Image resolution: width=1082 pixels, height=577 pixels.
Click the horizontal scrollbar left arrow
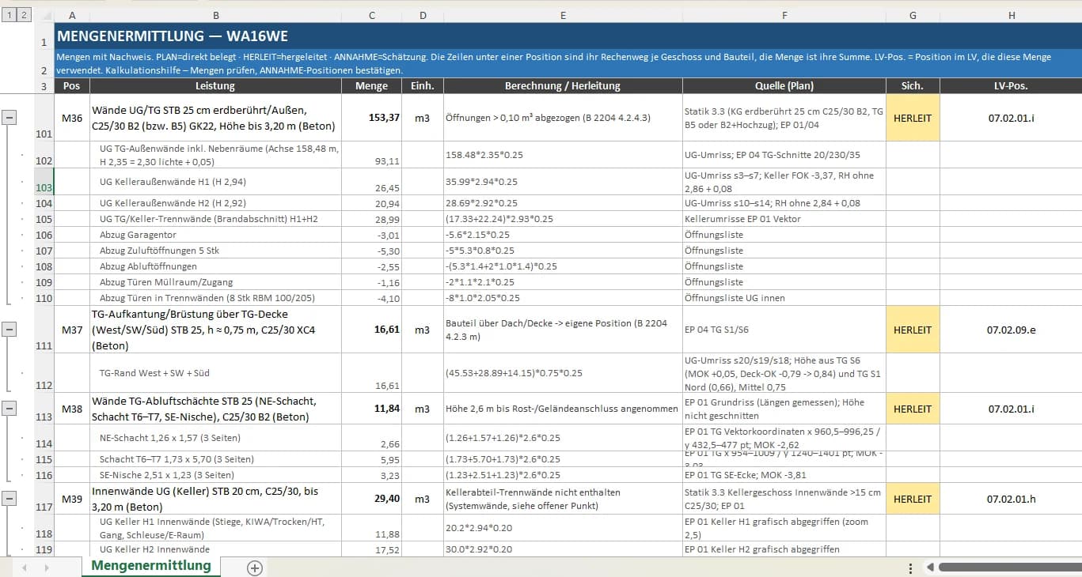tap(930, 568)
